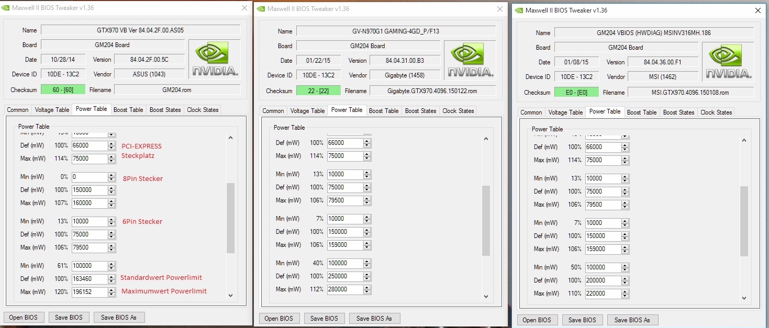The height and width of the screenshot is (328, 769).
Task: Click the 250000 Def field in Gigabyte window
Action: pos(345,276)
